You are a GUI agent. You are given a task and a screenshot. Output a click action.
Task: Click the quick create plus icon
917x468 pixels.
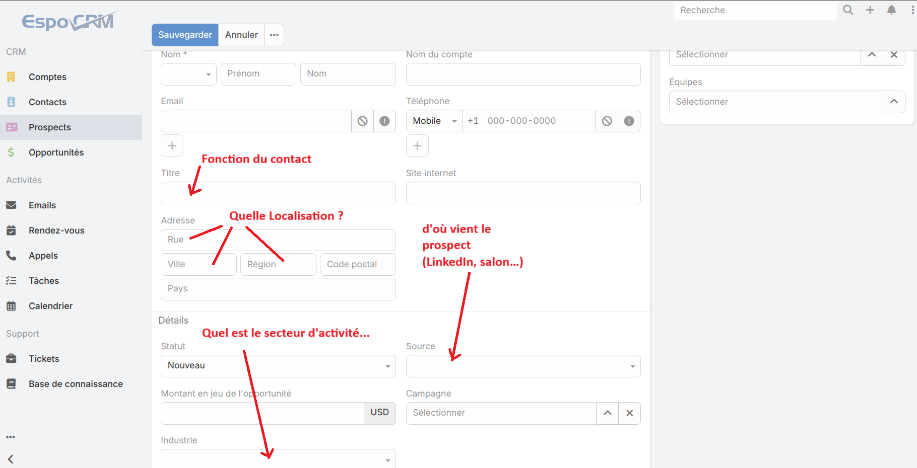coord(870,10)
